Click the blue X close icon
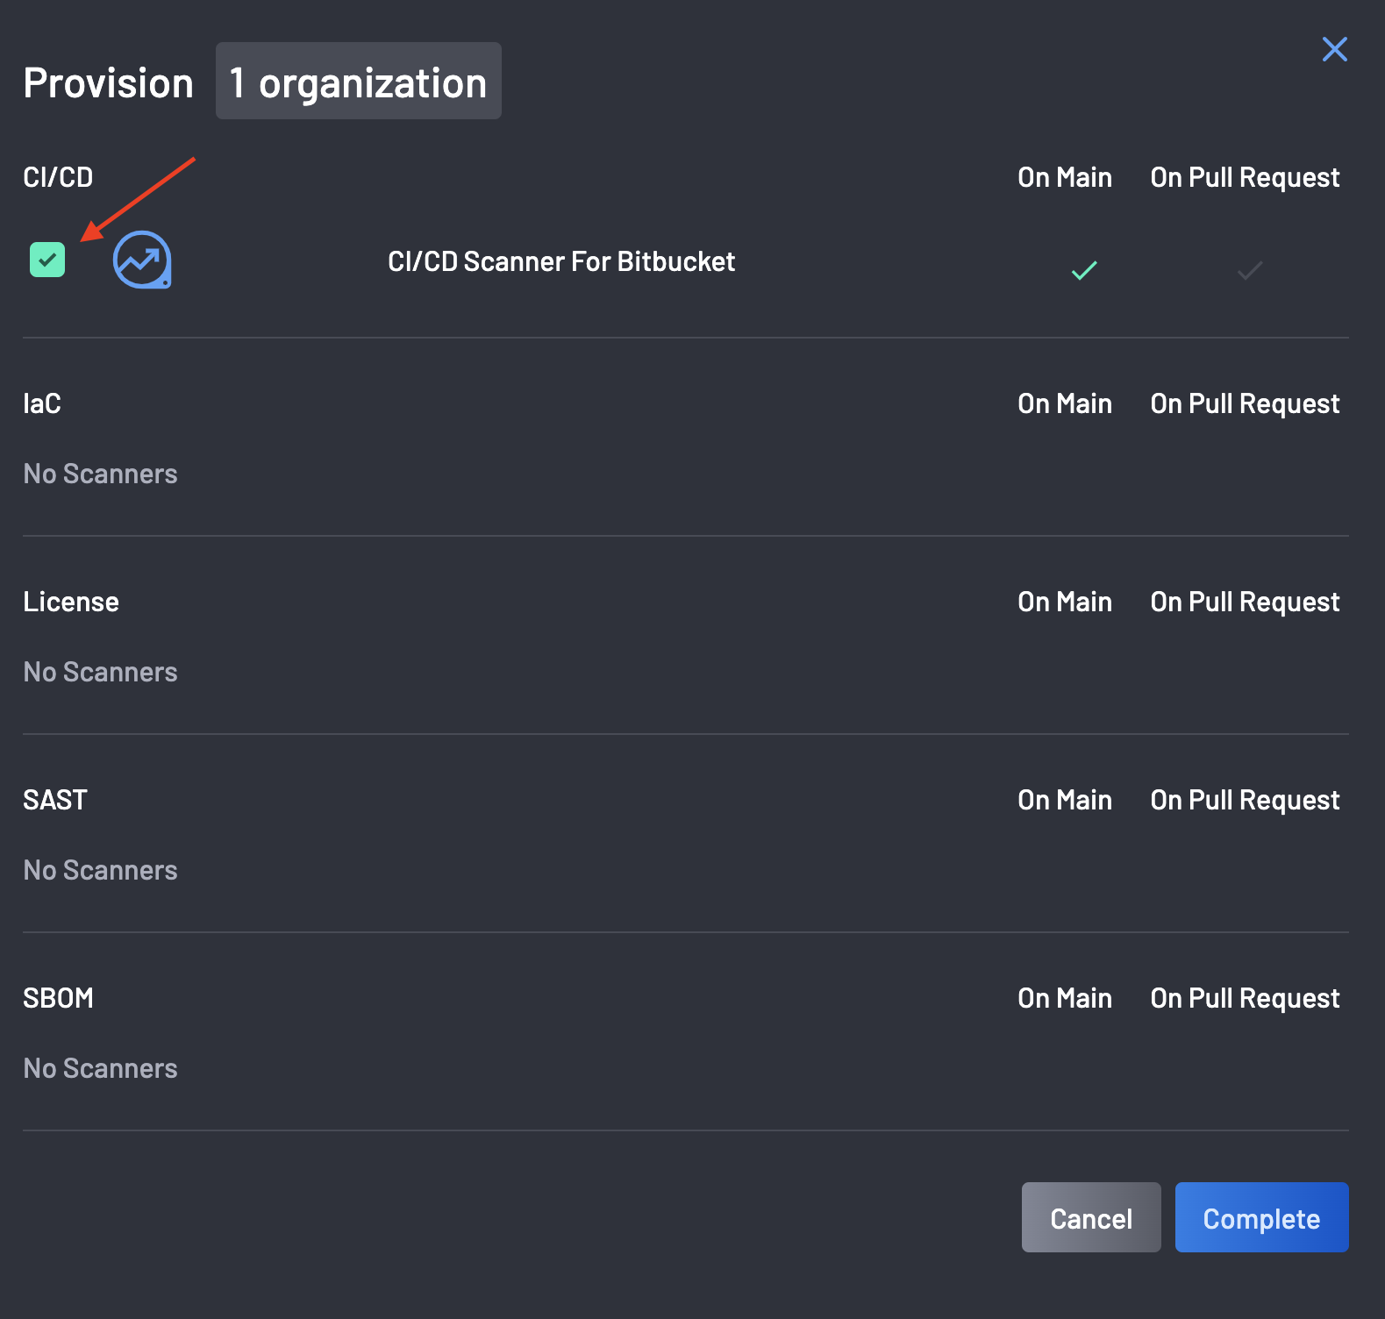 tap(1334, 49)
